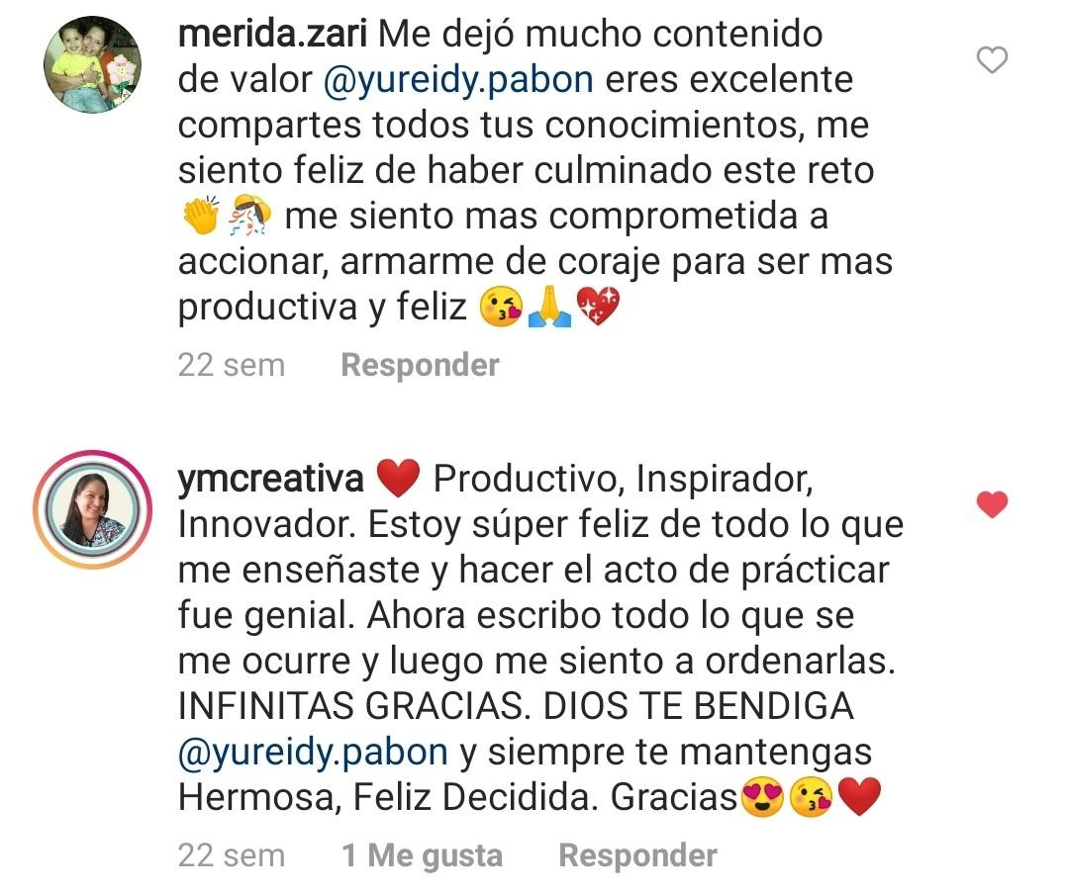
Task: Unlike ymcreativa's comment via red heart
Action: (992, 504)
